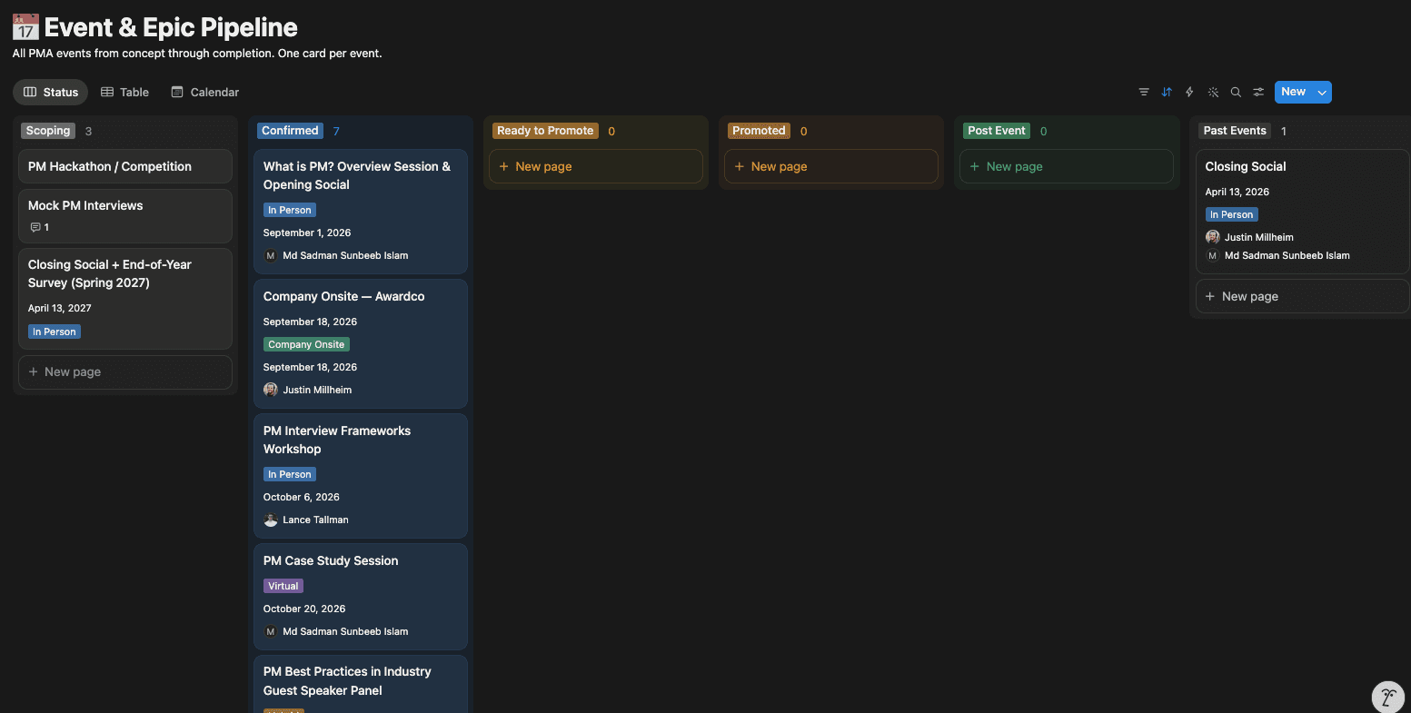The width and height of the screenshot is (1411, 713).
Task: Click October 20, 2026 date
Action: tap(304, 609)
